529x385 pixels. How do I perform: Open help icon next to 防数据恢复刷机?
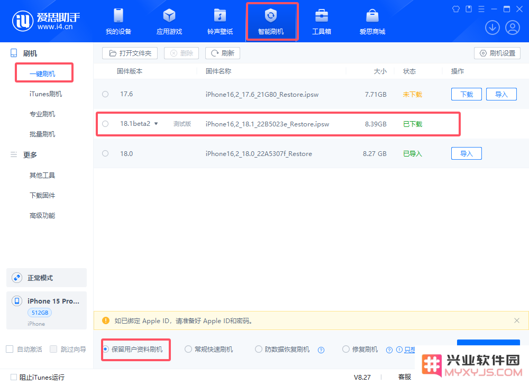(321, 350)
